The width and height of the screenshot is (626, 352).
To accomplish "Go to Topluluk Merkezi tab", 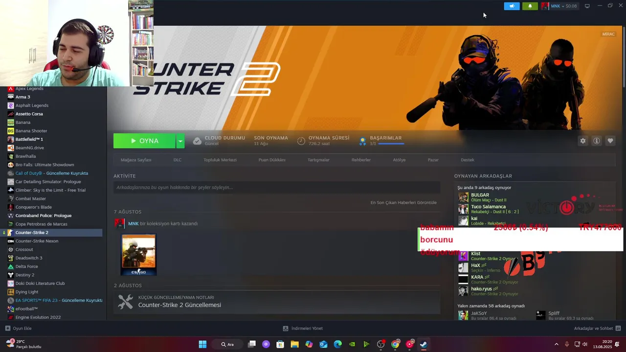I will pos(220,160).
